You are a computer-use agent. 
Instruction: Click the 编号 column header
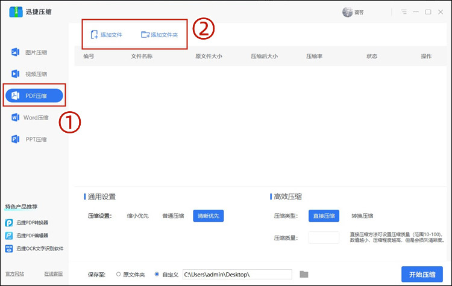(89, 56)
